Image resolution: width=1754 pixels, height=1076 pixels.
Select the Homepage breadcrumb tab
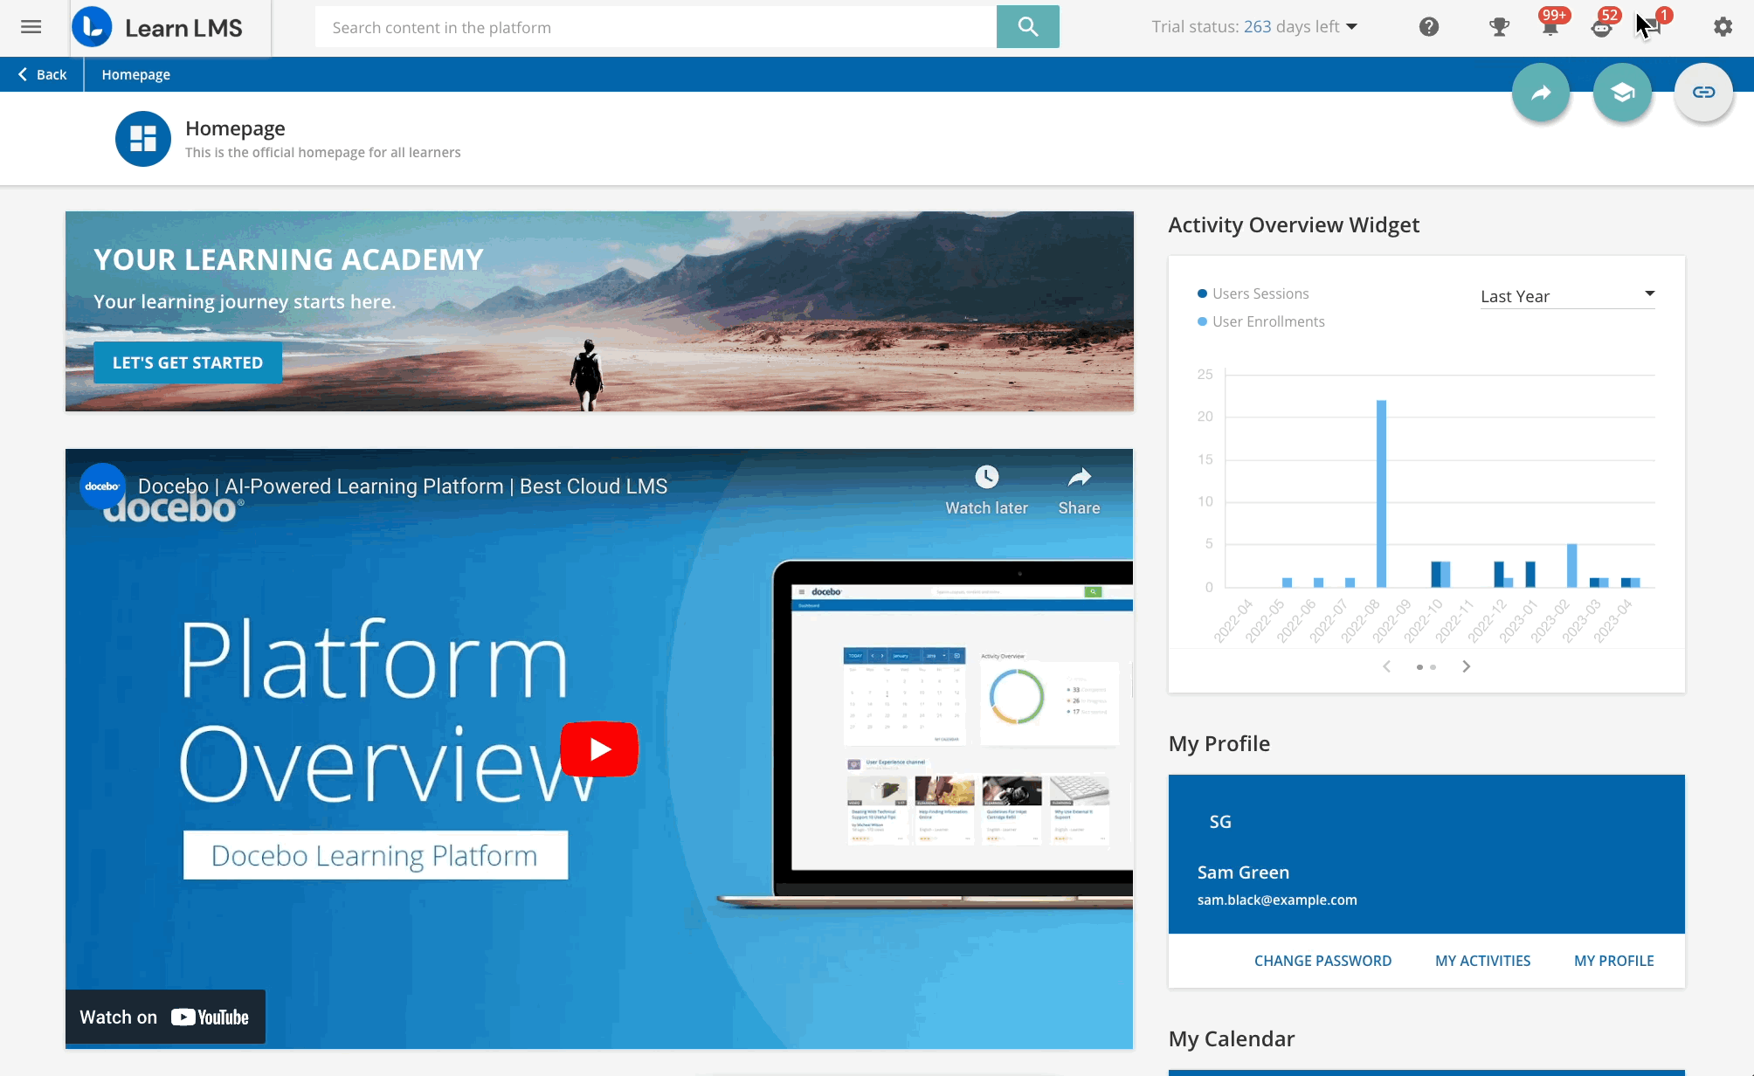[135, 74]
